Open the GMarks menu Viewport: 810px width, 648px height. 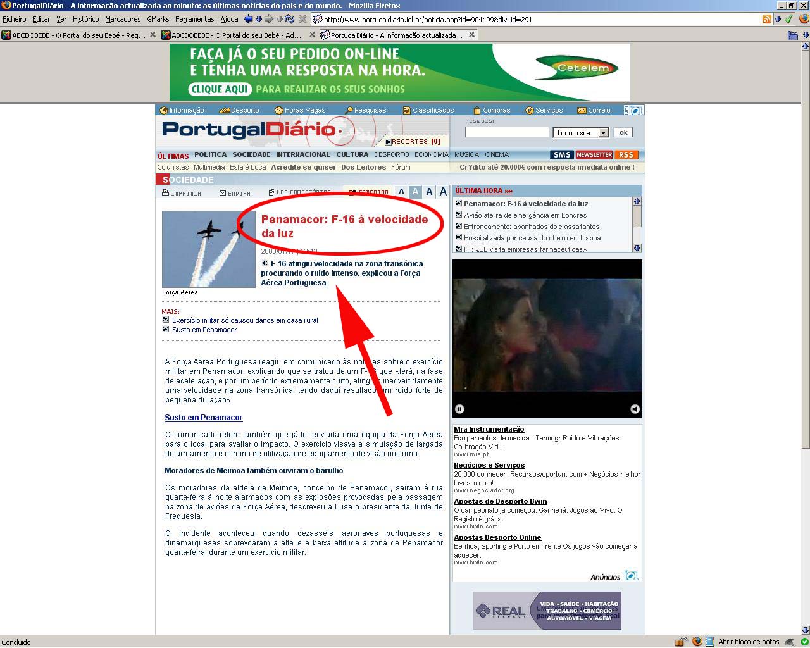pos(158,19)
